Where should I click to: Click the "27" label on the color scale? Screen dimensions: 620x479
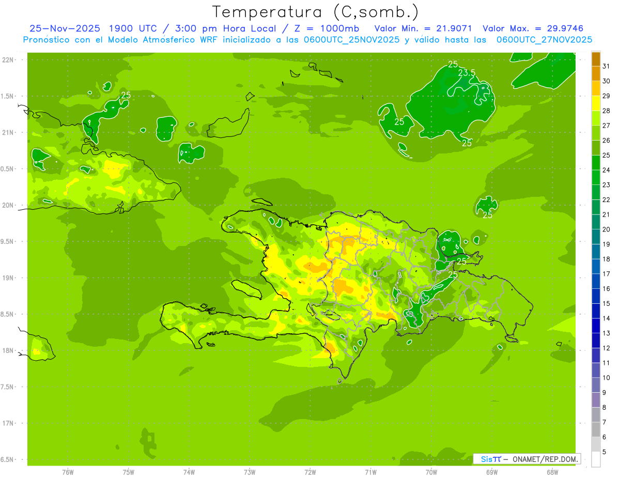click(607, 125)
